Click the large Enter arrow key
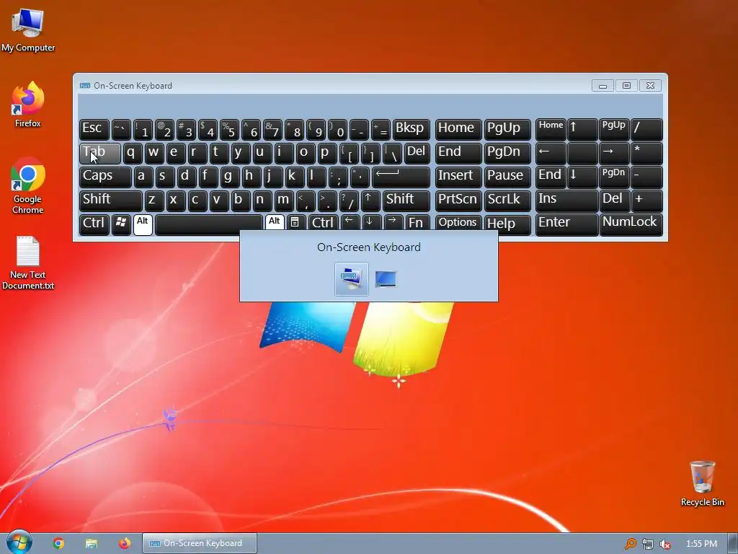 pyautogui.click(x=401, y=177)
